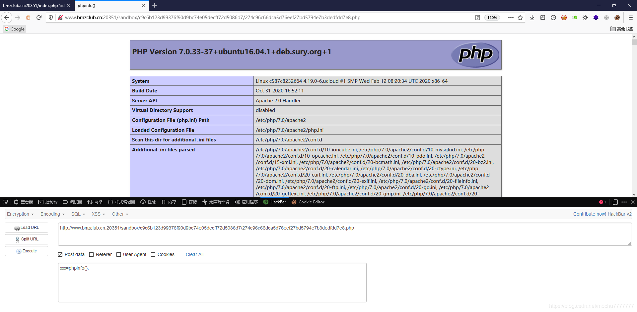Open the downloads arrow icon
The image size is (637, 312).
click(x=532, y=18)
